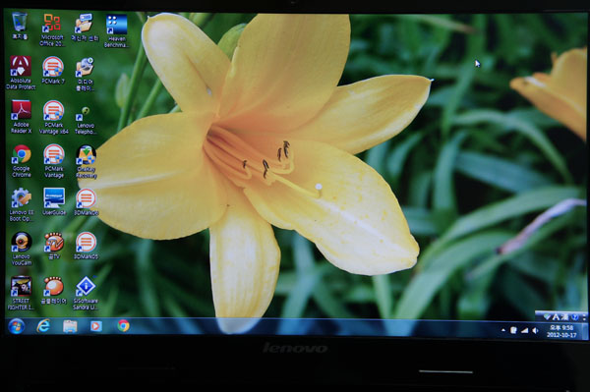Show hidden system tray icons arrow

[503, 330]
